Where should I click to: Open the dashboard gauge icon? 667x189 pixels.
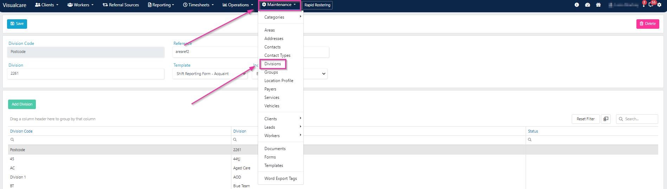pyautogui.click(x=588, y=5)
